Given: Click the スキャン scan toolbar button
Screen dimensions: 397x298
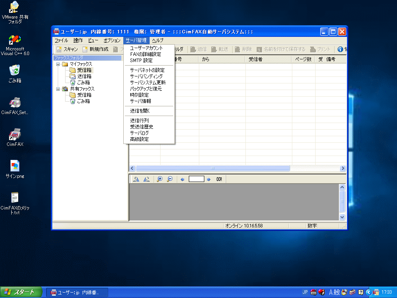Looking at the screenshot, I should (67, 49).
